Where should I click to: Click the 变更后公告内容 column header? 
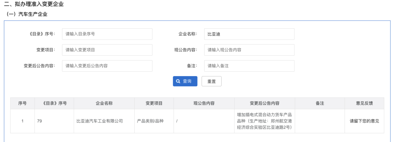[x=265, y=103]
